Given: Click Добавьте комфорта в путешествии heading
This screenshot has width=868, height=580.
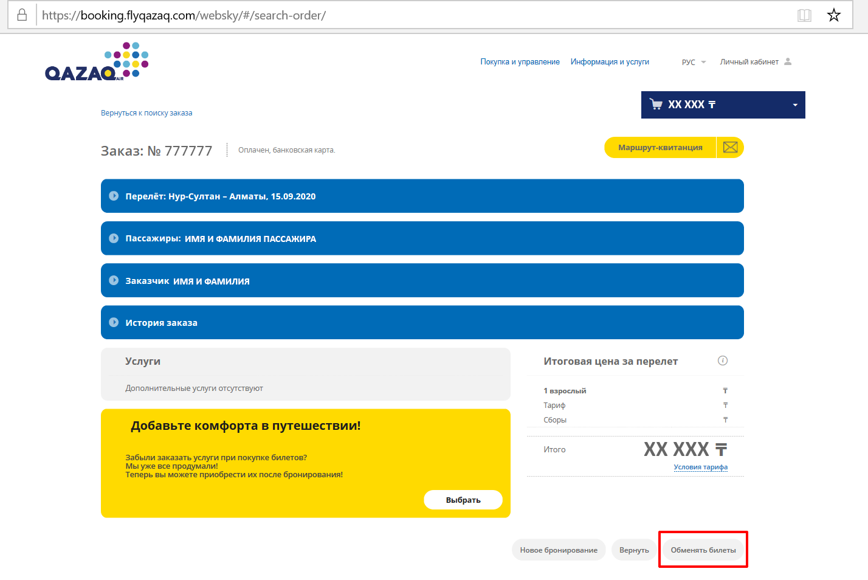Looking at the screenshot, I should 246,426.
